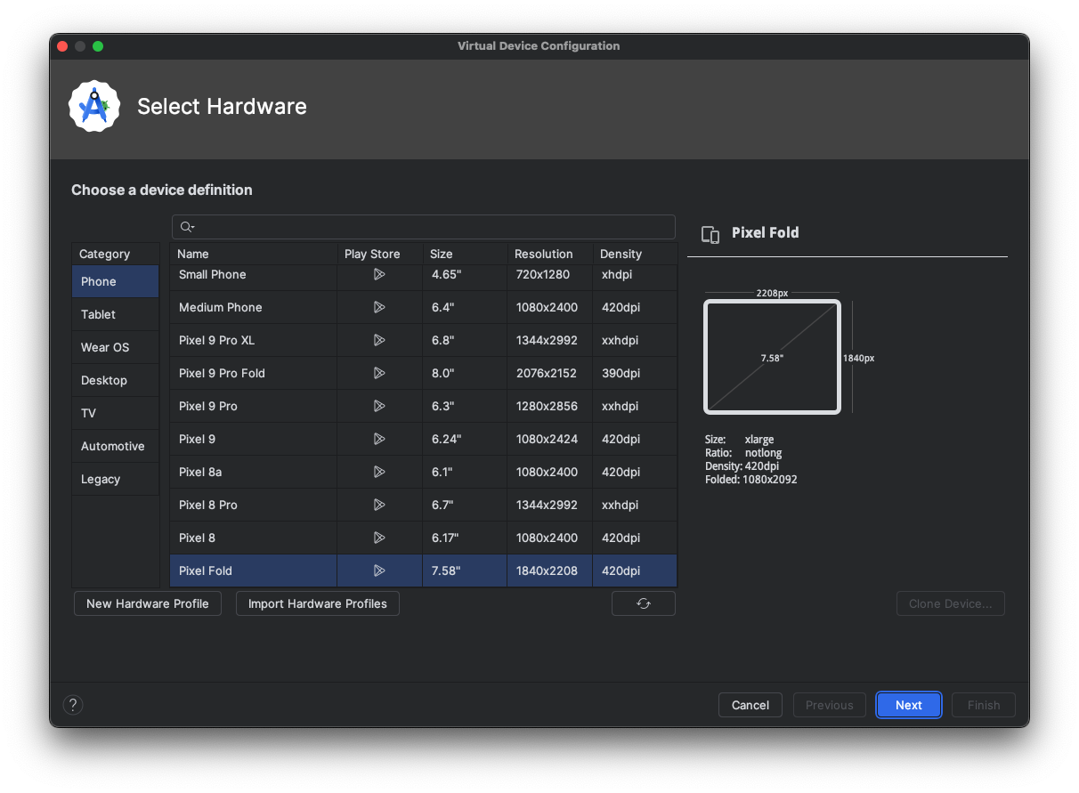The image size is (1079, 793).
Task: Click the Next button
Action: (909, 705)
